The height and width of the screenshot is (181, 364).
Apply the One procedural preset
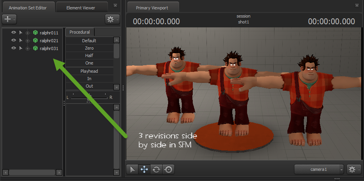90,63
